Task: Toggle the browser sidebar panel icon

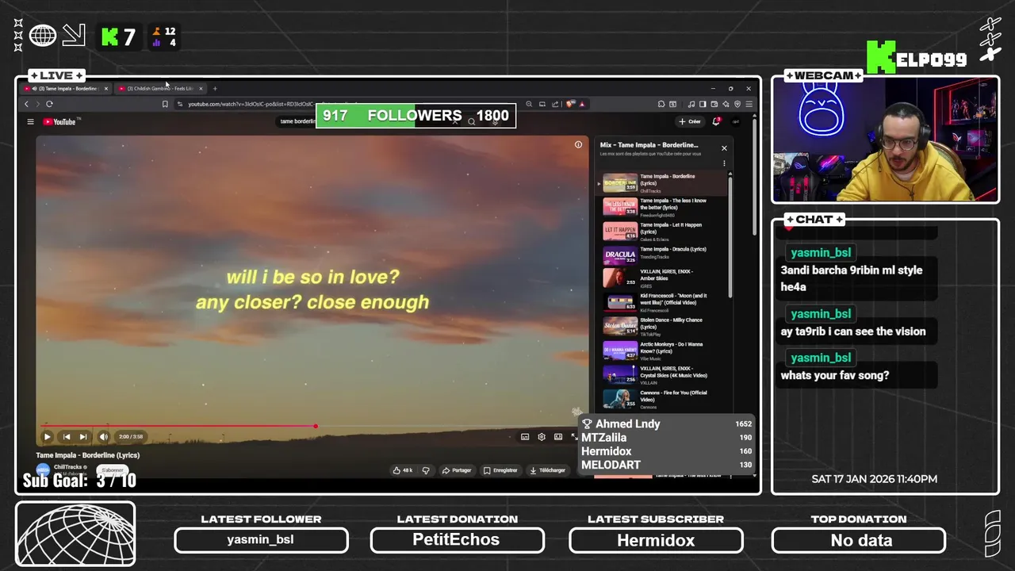Action: (703, 104)
